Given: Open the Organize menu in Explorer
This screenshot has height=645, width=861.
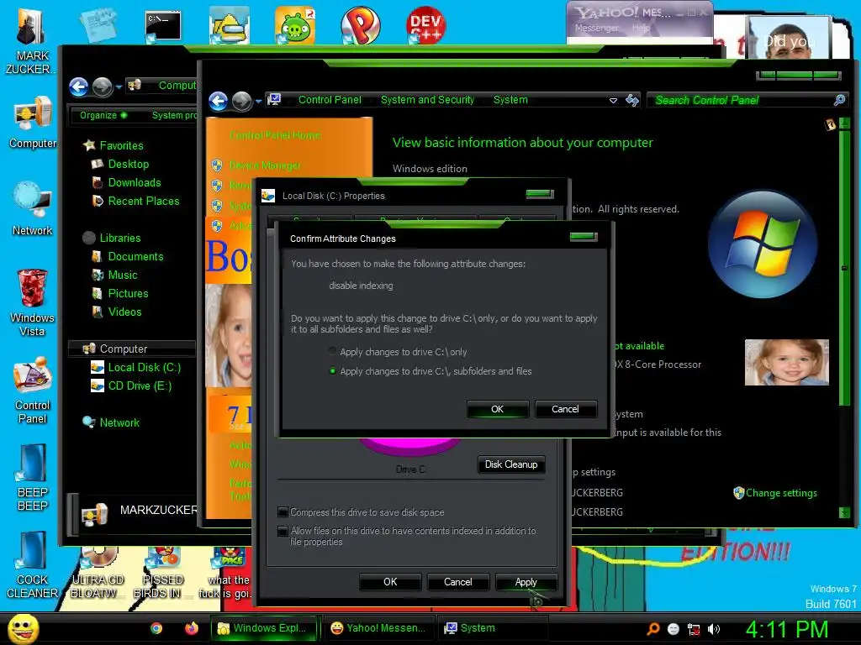Looking at the screenshot, I should (103, 115).
